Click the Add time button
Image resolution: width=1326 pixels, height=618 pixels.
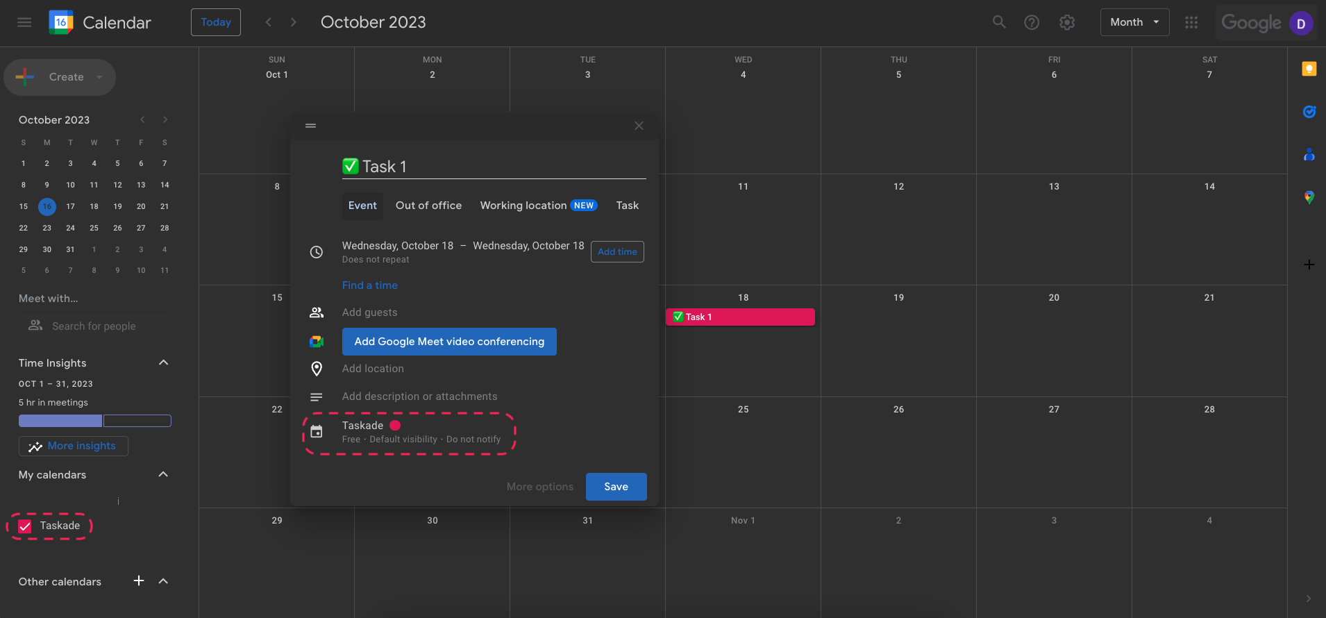point(617,252)
